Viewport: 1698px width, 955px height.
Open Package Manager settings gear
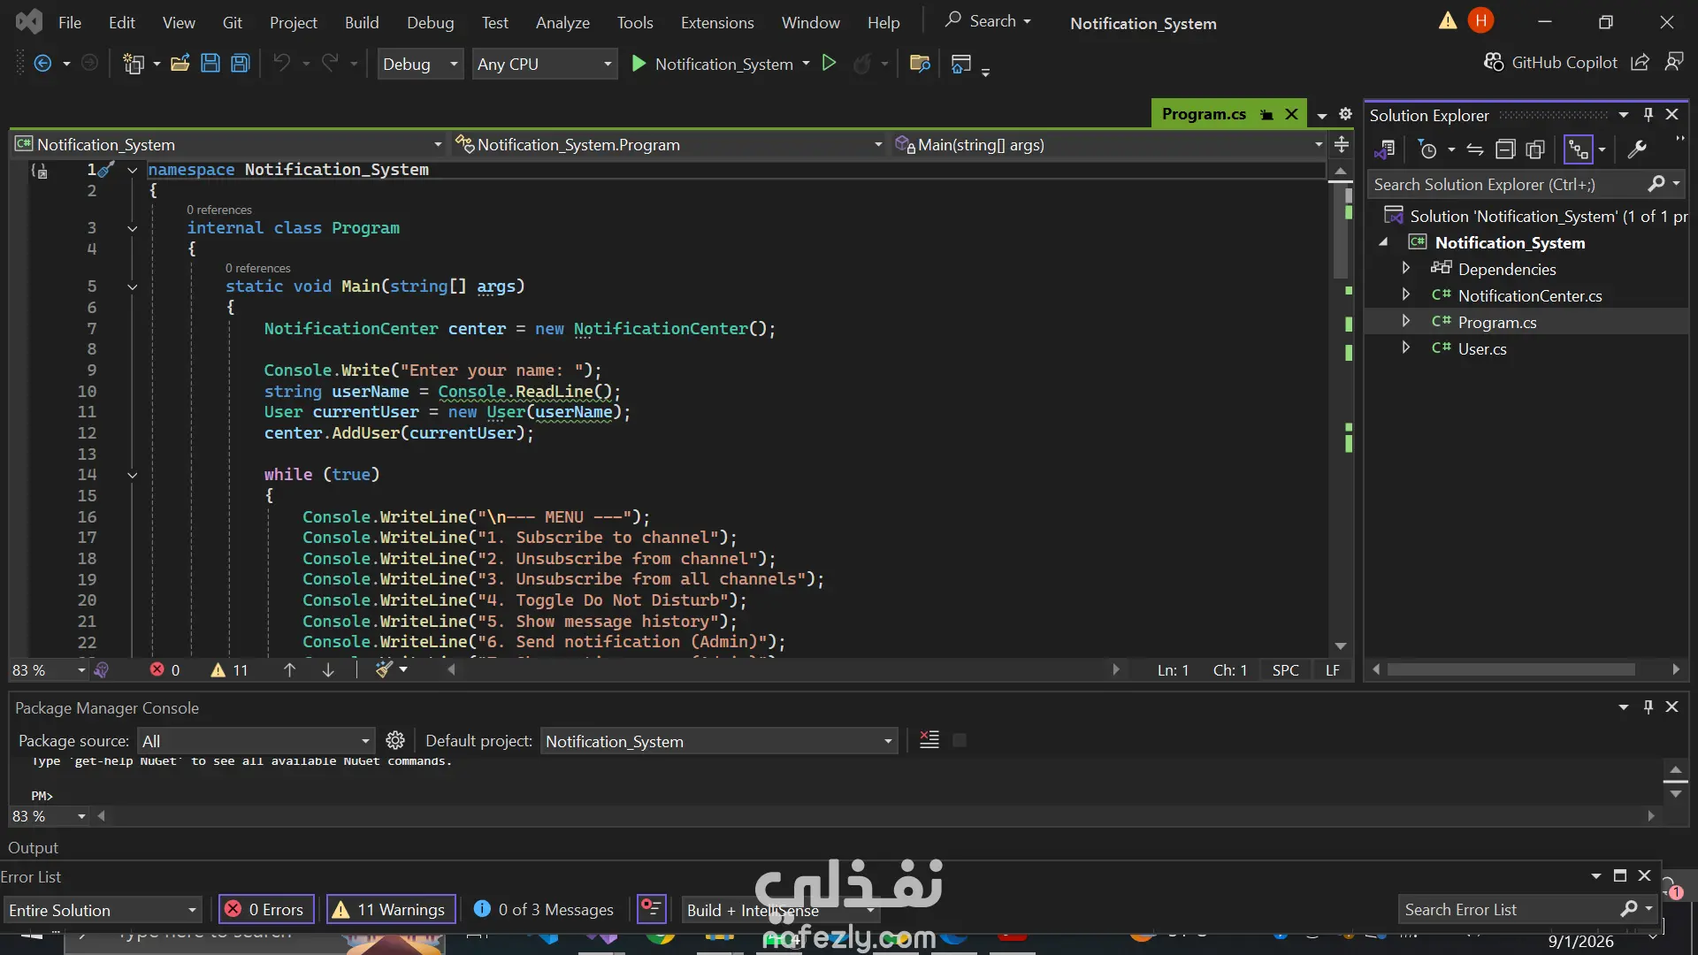click(x=395, y=740)
